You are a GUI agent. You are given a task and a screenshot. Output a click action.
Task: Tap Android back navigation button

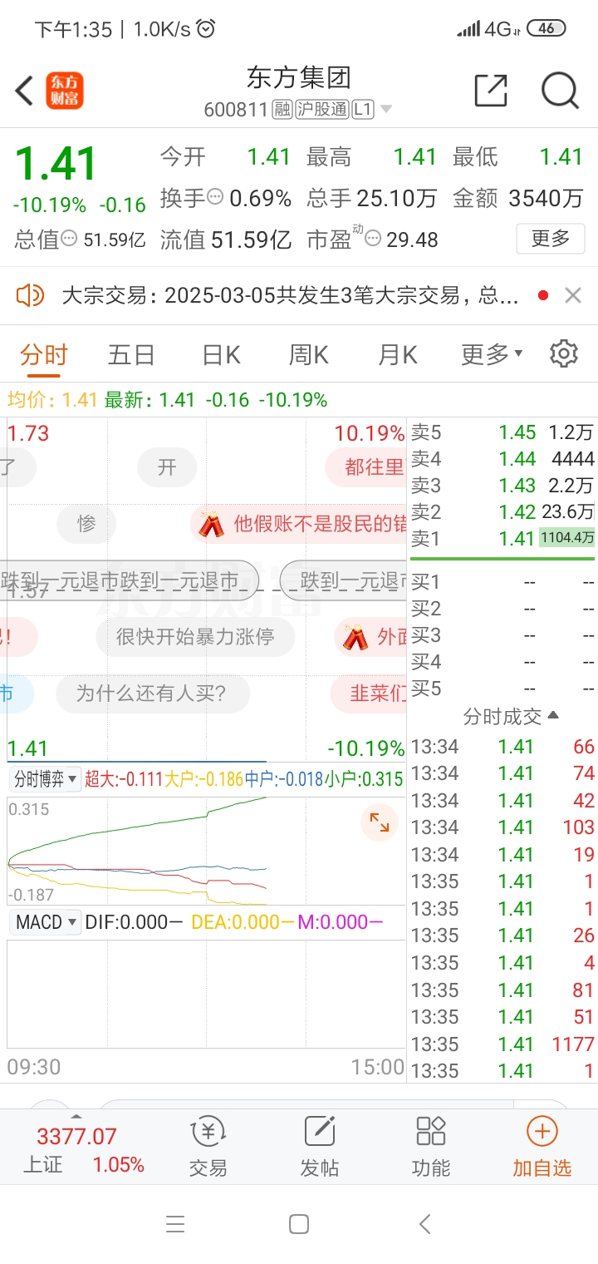pos(425,1224)
